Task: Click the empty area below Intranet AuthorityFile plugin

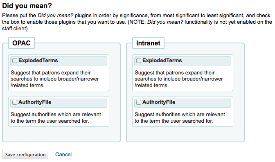Action: click(x=185, y=134)
